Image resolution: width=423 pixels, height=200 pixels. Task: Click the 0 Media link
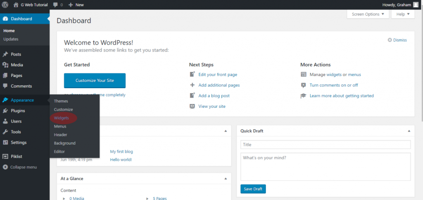(x=76, y=198)
